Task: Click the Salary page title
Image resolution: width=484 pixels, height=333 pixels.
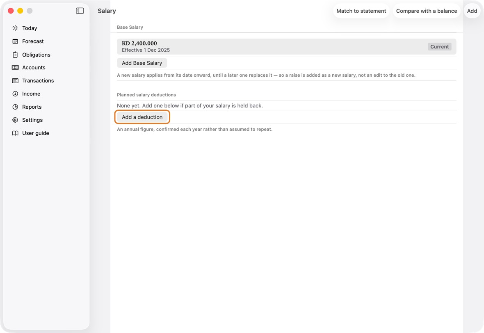Action: pyautogui.click(x=107, y=11)
